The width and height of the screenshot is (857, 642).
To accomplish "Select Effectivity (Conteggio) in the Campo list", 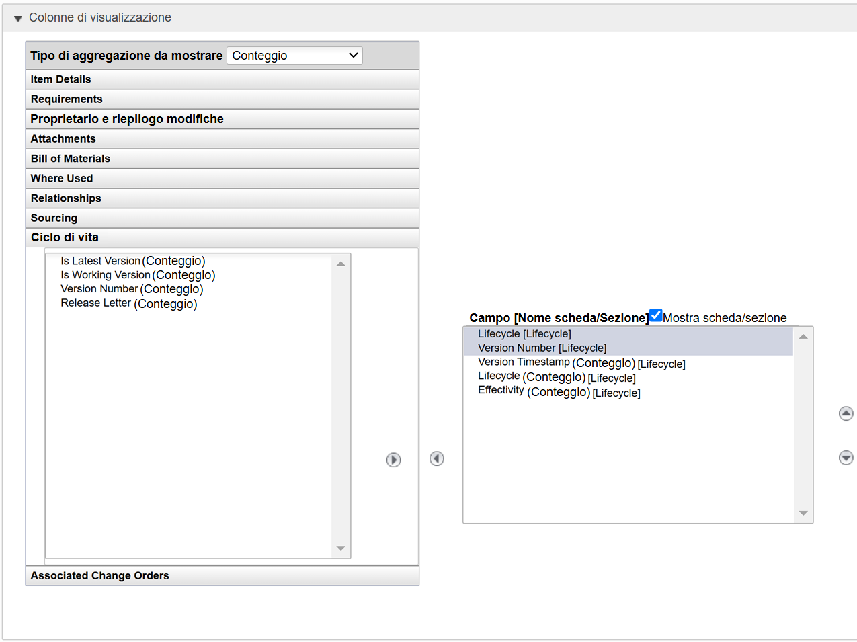I will click(558, 391).
